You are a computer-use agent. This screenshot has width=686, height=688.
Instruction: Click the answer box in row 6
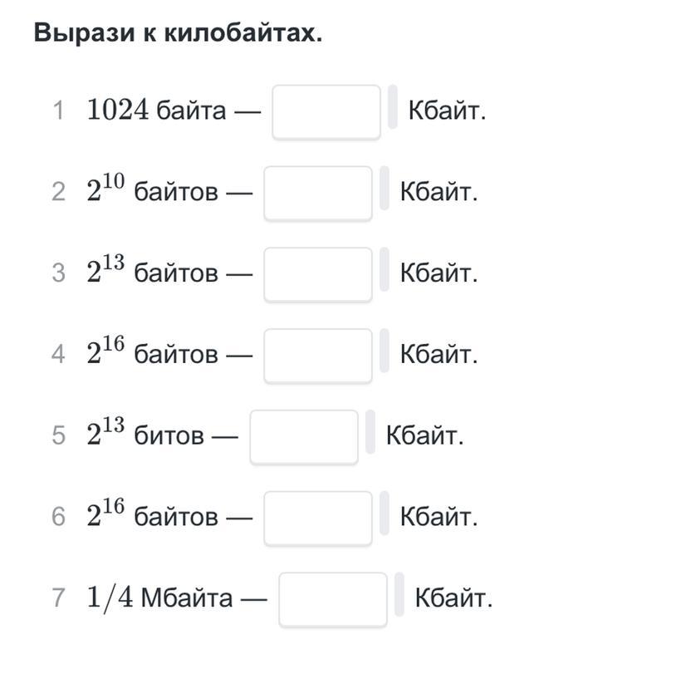(x=317, y=518)
